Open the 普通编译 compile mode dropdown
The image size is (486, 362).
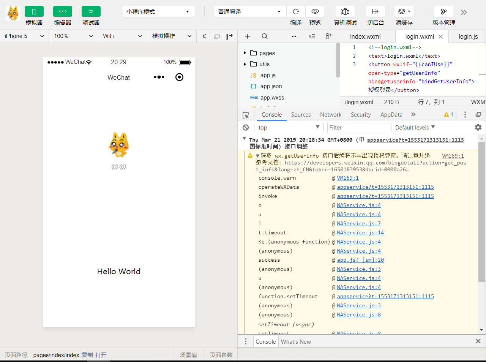tap(249, 12)
